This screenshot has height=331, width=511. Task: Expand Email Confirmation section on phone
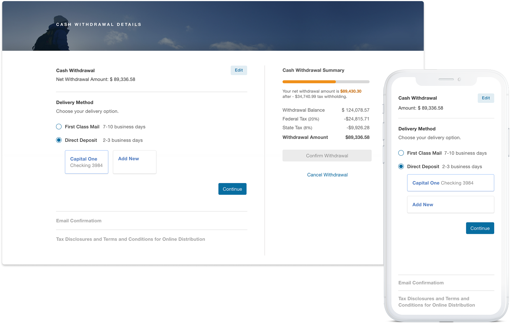pyautogui.click(x=421, y=283)
